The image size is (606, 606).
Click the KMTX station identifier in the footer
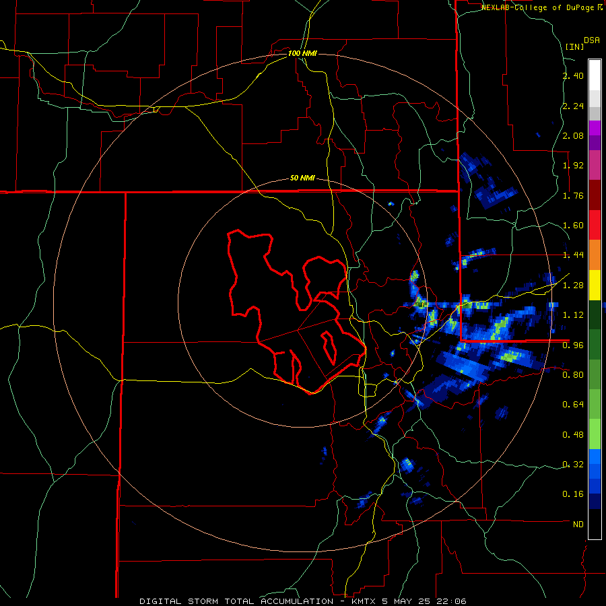[x=365, y=601]
